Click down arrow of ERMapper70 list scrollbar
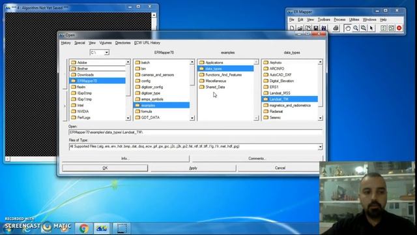This screenshot has width=417, height=235. (x=192, y=117)
